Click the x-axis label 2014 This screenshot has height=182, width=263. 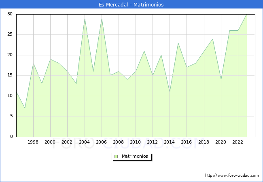click(169, 142)
